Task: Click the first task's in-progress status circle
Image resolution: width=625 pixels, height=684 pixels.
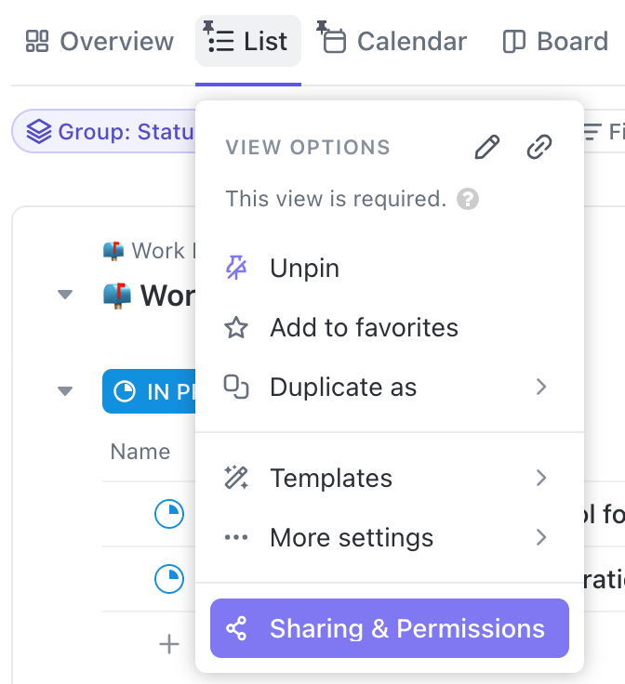Action: click(169, 514)
